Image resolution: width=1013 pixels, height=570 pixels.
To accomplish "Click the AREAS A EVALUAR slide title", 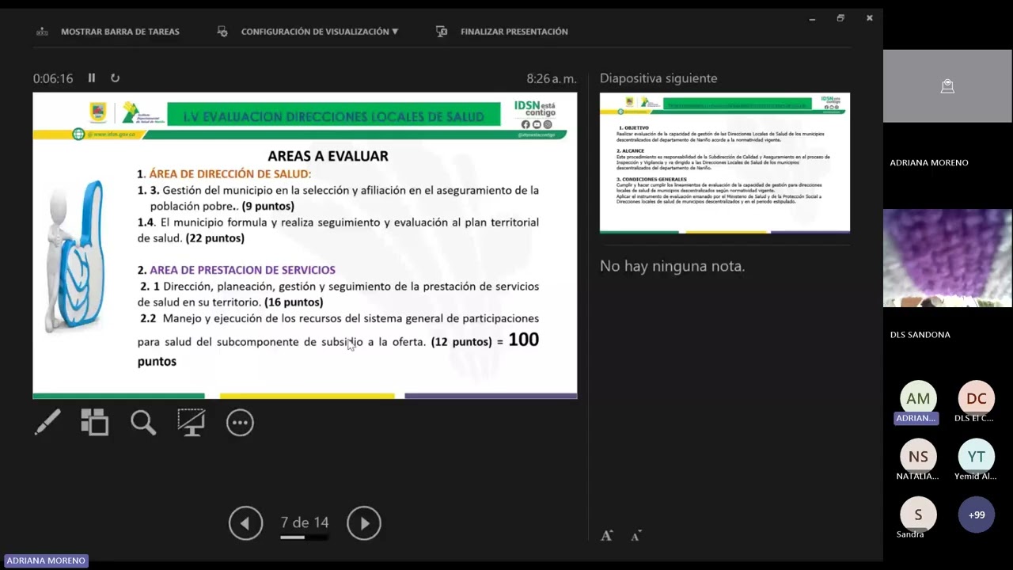I will (x=328, y=156).
